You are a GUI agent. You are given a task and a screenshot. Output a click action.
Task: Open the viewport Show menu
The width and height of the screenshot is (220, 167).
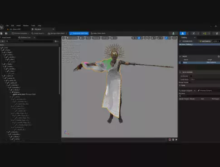88,38
